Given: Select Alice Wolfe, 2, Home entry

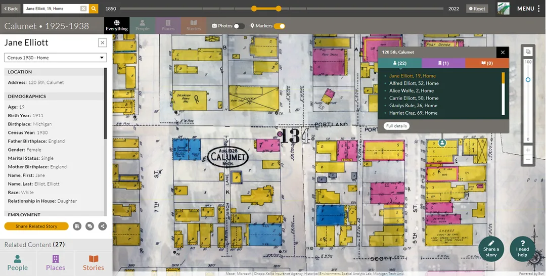Looking at the screenshot, I should click(x=411, y=90).
